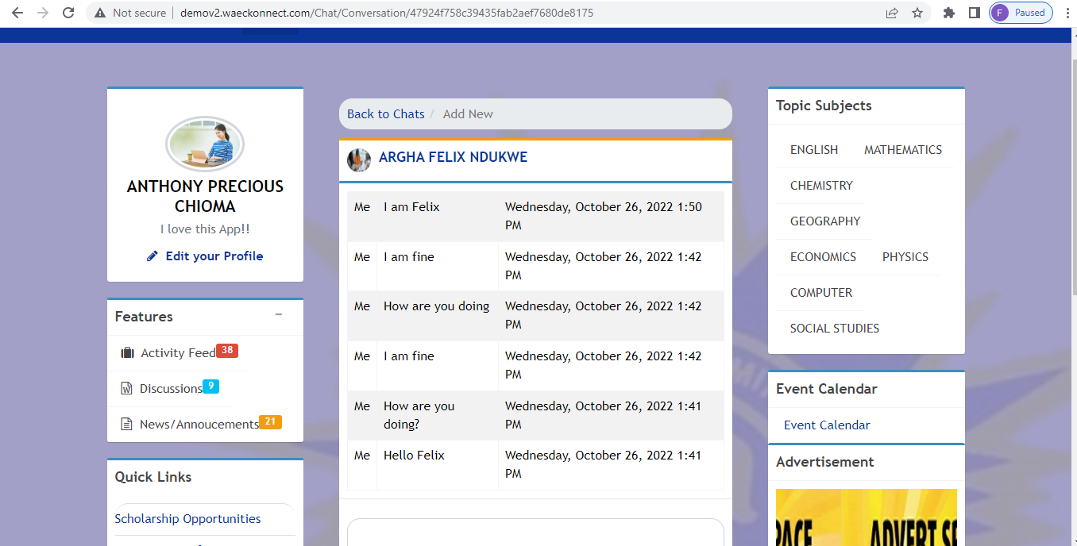Image resolution: width=1077 pixels, height=546 pixels.
Task: Click the Activity Feed briefcase icon
Action: tap(127, 353)
